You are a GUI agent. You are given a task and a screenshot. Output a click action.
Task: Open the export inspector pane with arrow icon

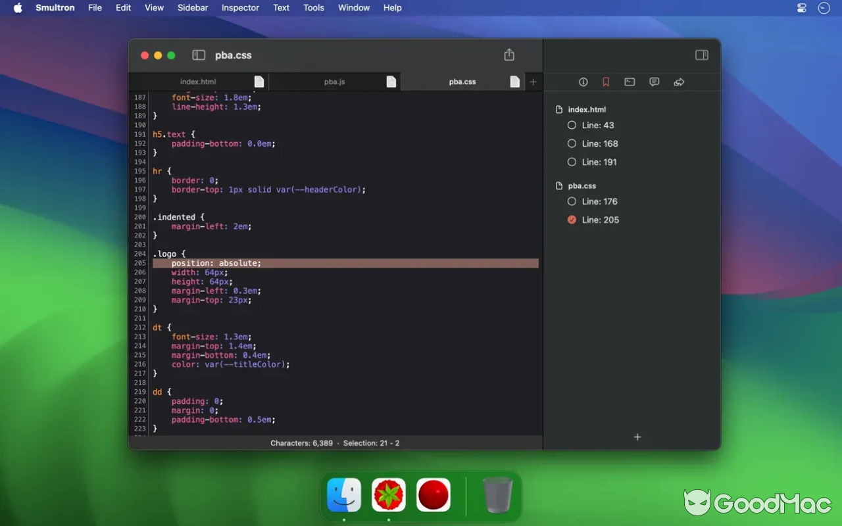(679, 82)
